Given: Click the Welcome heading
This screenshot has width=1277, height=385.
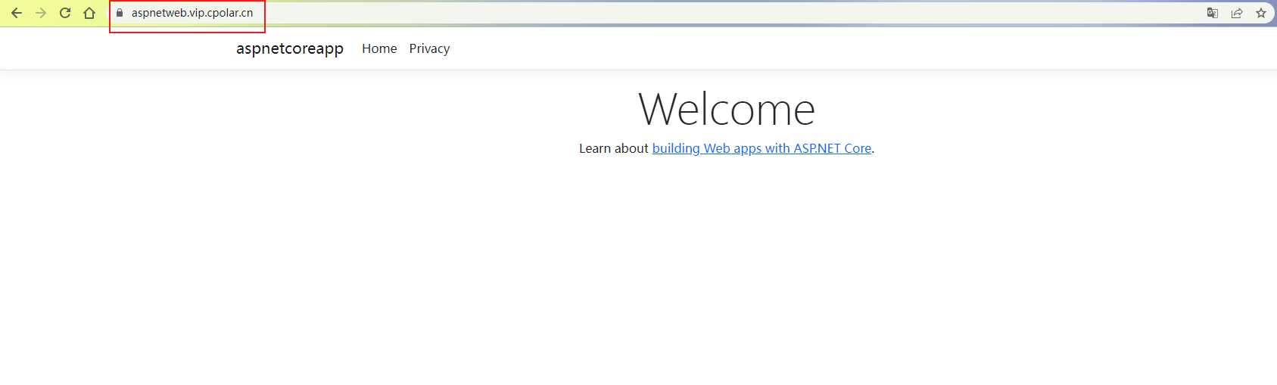Looking at the screenshot, I should [x=727, y=109].
